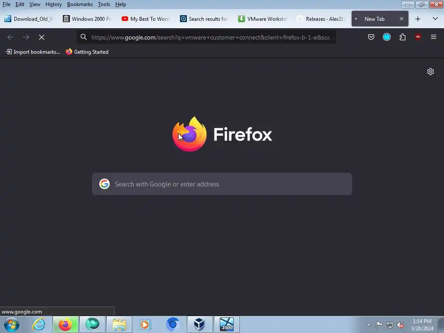Close the New Tab tab
Screen dimensions: 444x333
click(401, 19)
